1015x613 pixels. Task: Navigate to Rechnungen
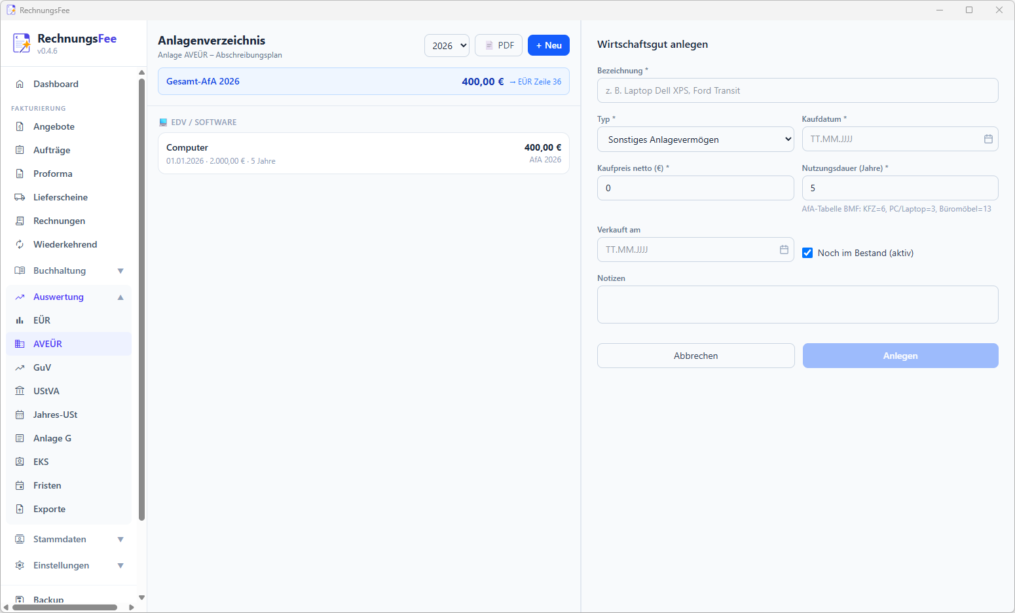tap(69, 221)
